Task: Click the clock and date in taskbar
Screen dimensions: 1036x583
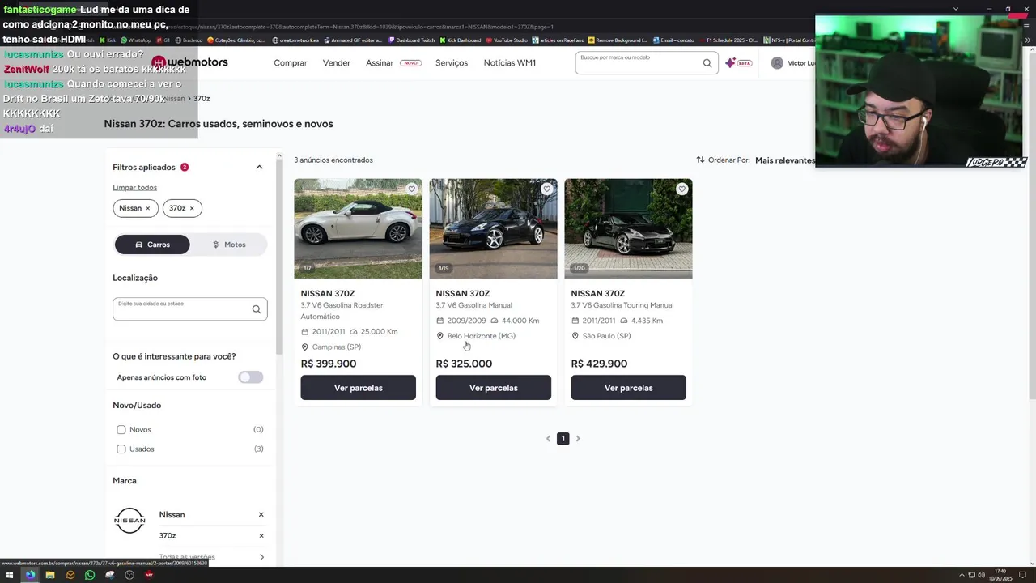Action: click(1002, 575)
